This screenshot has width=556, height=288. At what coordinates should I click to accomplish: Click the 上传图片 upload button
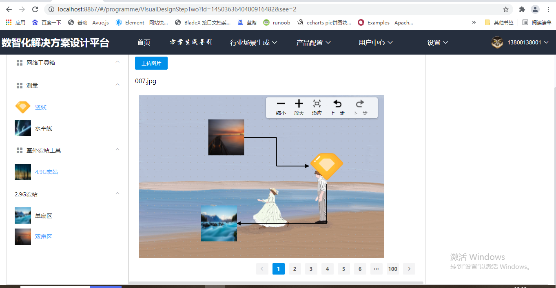point(151,63)
